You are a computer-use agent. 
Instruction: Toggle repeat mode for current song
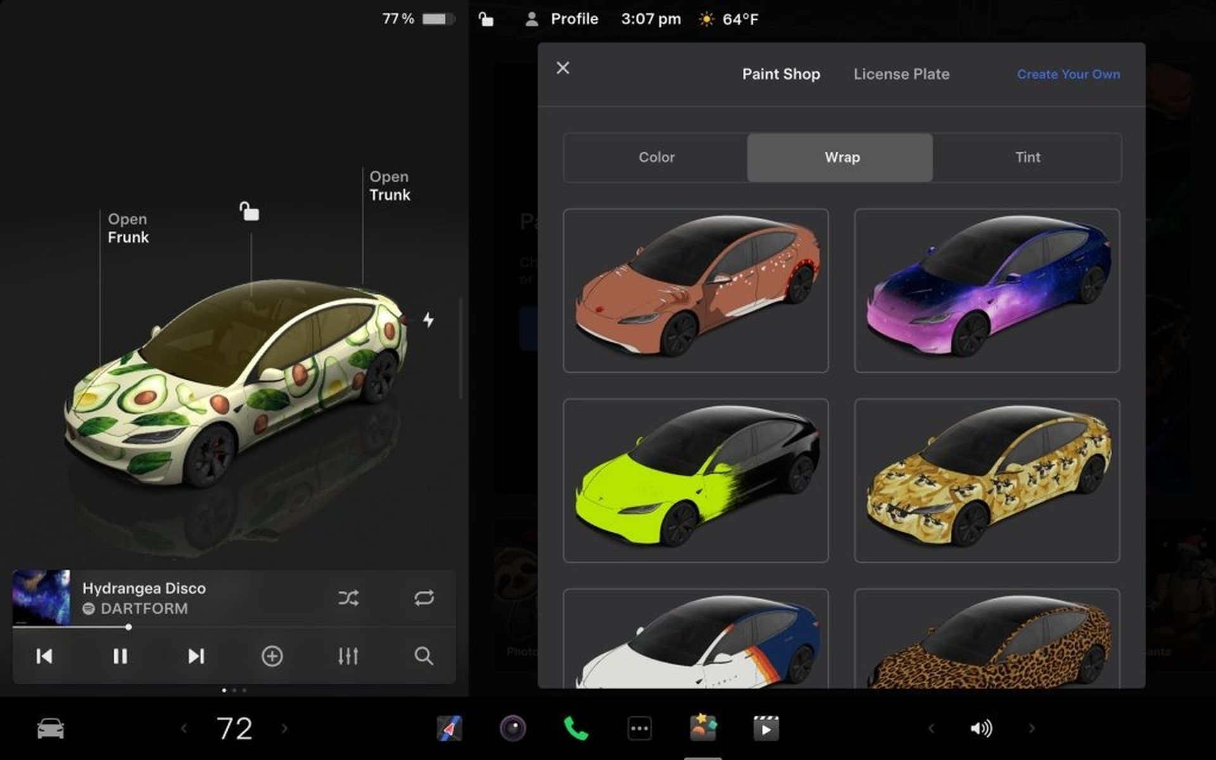click(425, 597)
